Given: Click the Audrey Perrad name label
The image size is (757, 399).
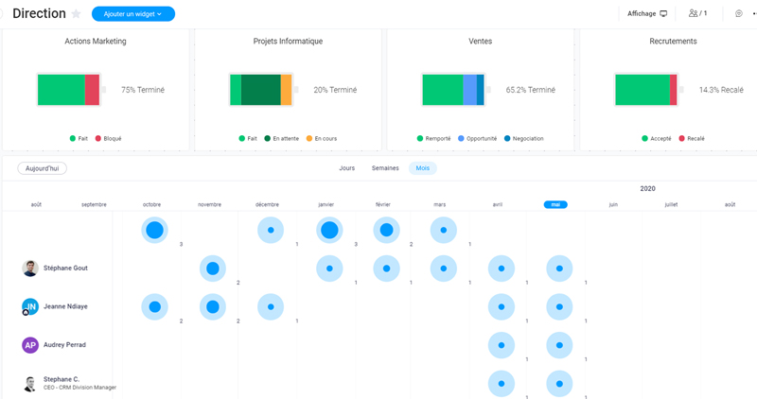Looking at the screenshot, I should [x=64, y=344].
